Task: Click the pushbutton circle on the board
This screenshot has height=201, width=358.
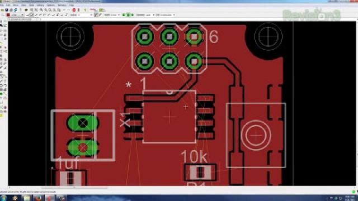Action: pos(256,135)
